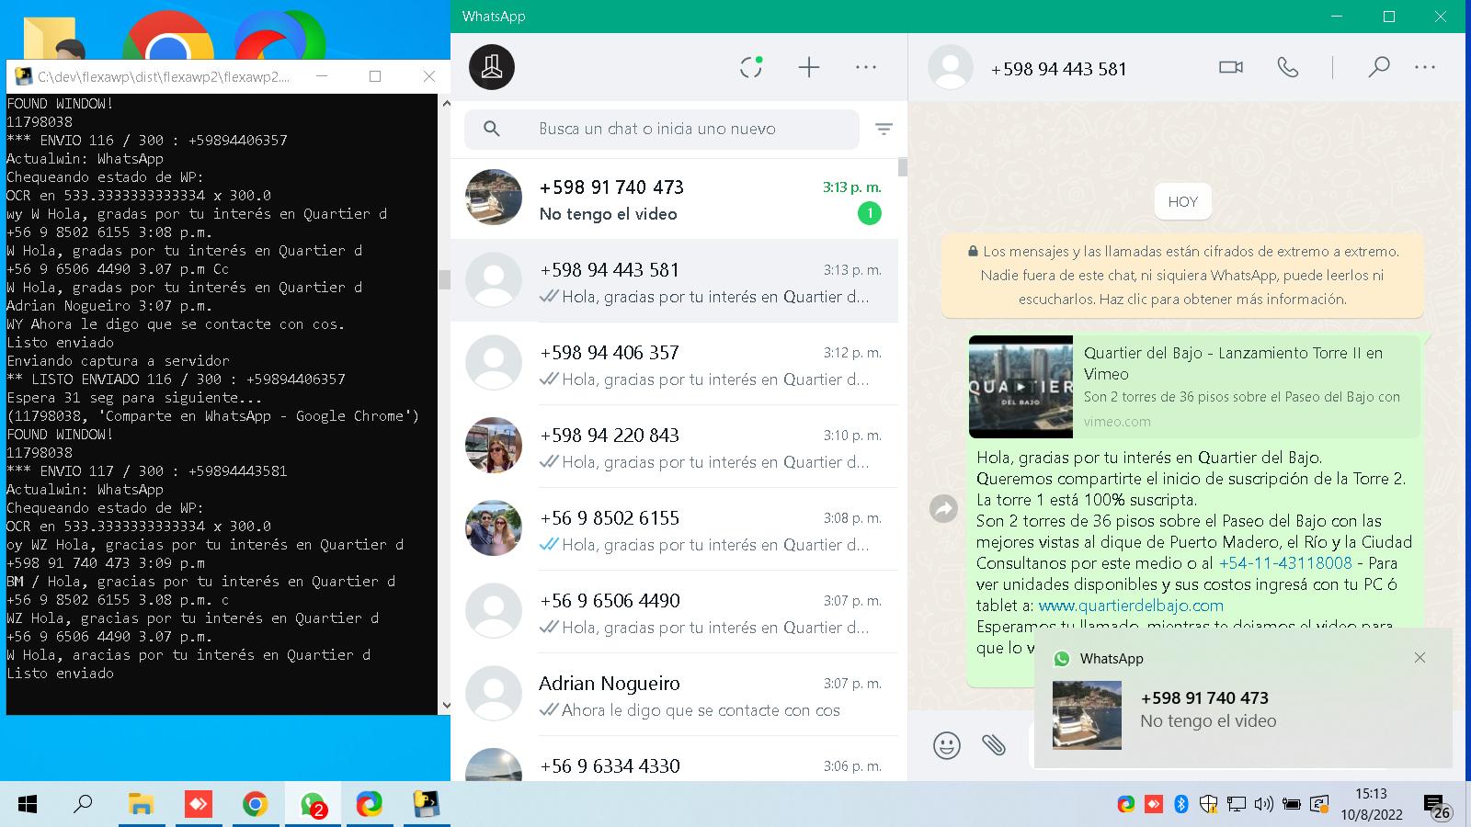Select the +598 94 443 581 chat row
The image size is (1471, 827).
tap(674, 281)
